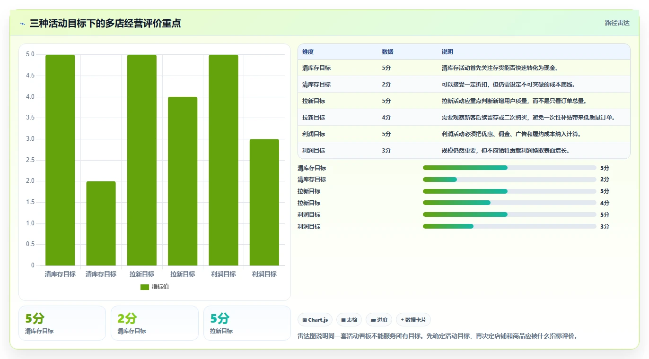Click the 拉新目标 progress bar showing 5分
This screenshot has height=359, width=649.
tap(509, 191)
